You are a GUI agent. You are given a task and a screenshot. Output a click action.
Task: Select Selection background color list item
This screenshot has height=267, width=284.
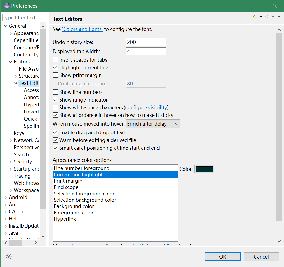click(x=85, y=200)
